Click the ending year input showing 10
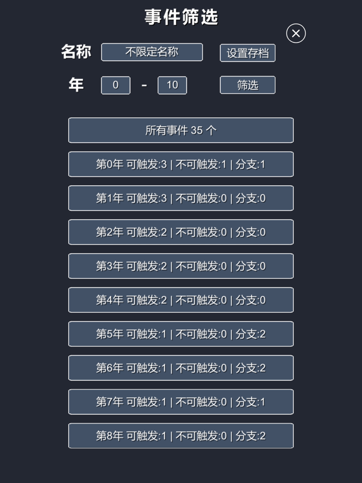This screenshot has width=362, height=483. (172, 85)
